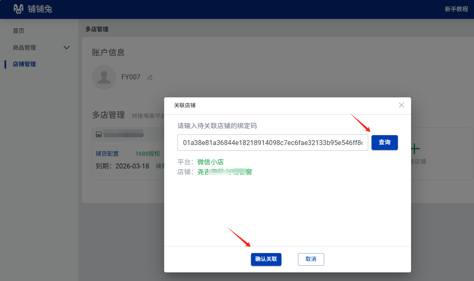
Task: Click the edit pencil next to FY007
Action: (x=150, y=77)
